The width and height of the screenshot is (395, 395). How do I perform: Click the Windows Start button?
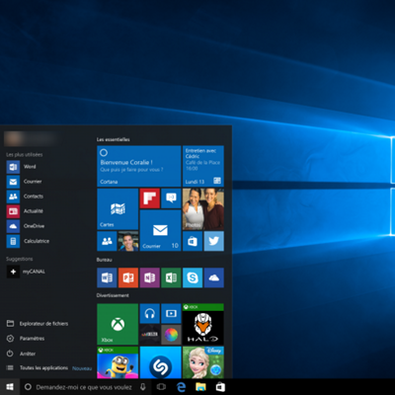coord(10,387)
